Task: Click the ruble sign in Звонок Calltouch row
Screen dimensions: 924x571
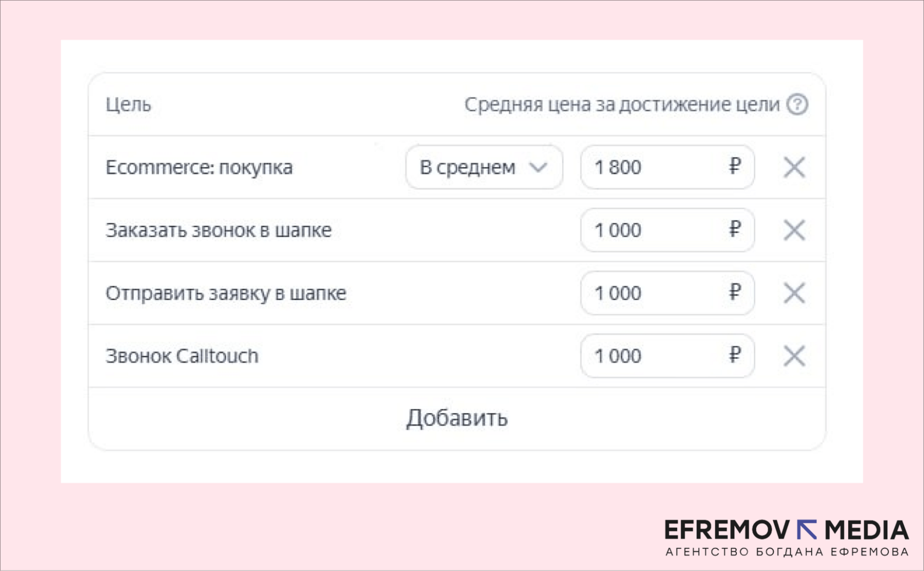Action: pyautogui.click(x=735, y=355)
